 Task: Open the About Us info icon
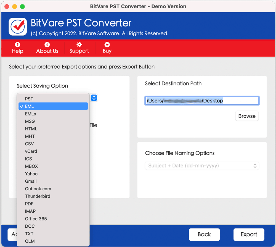(47, 45)
